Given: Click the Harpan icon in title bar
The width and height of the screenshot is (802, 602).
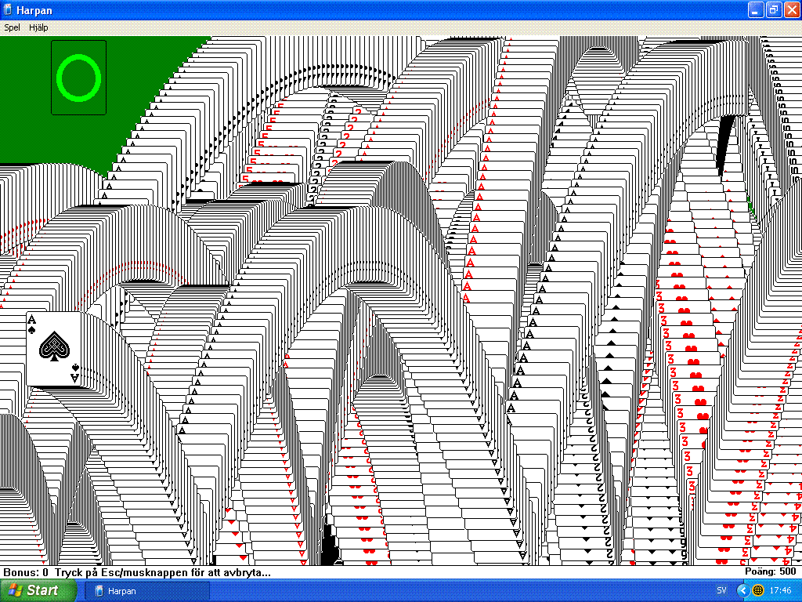Looking at the screenshot, I should (x=9, y=9).
